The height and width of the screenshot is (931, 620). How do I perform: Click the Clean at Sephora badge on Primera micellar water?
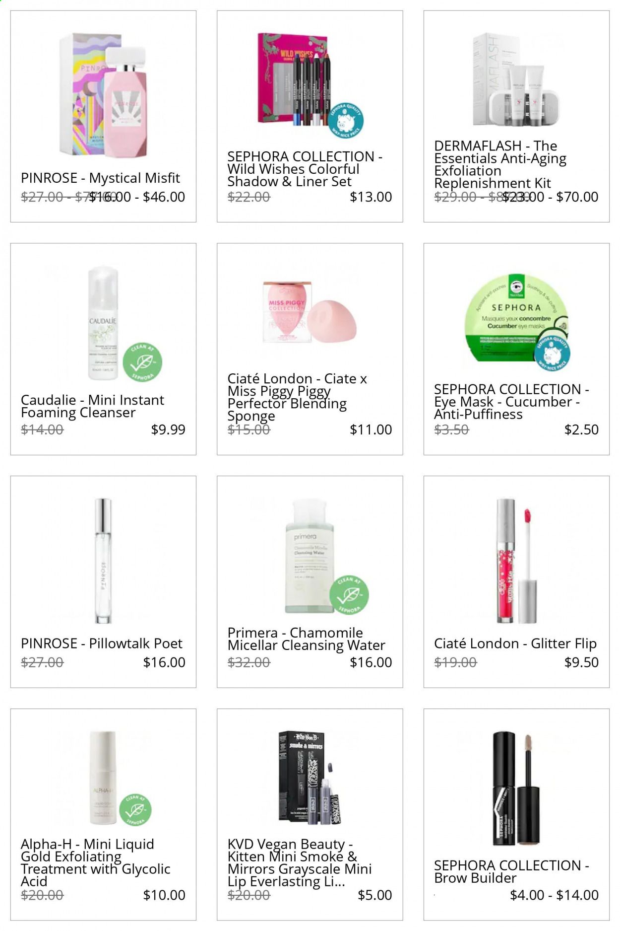pyautogui.click(x=349, y=594)
